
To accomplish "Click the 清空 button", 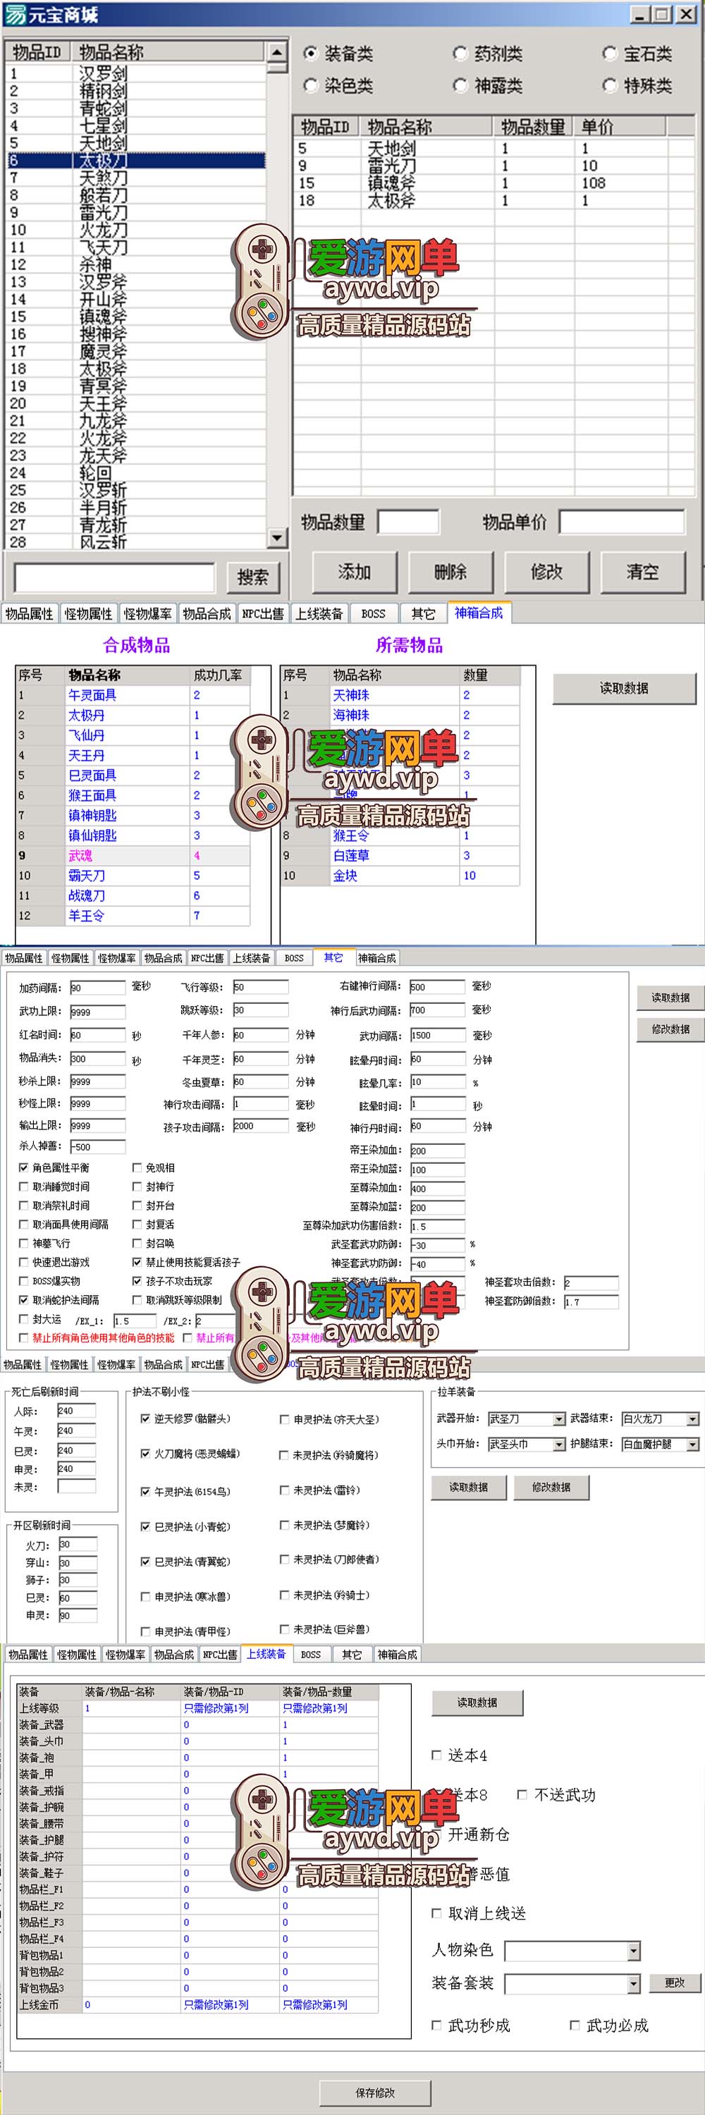I will 643,572.
